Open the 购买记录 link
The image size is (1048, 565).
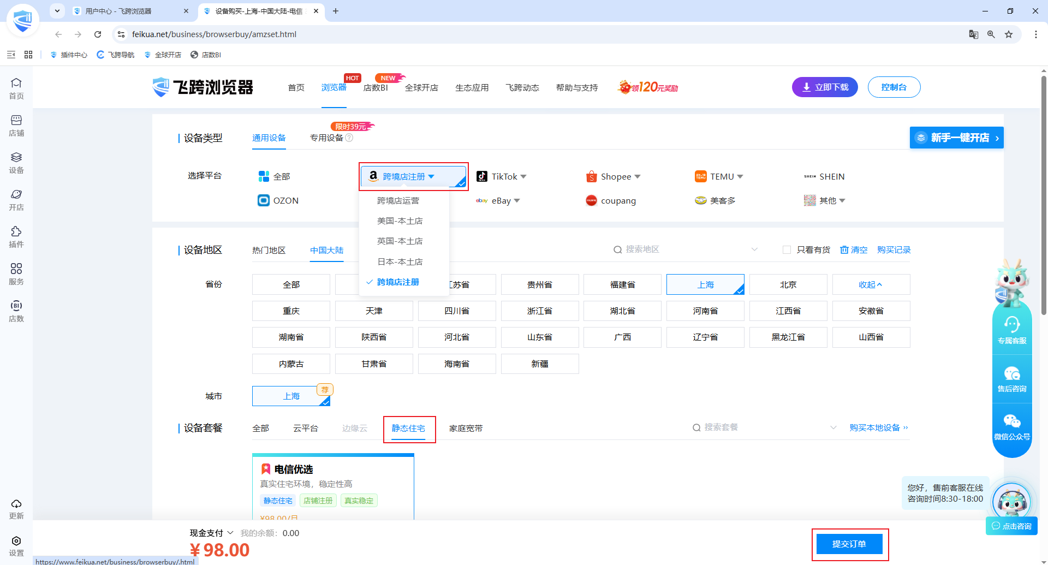tap(894, 249)
